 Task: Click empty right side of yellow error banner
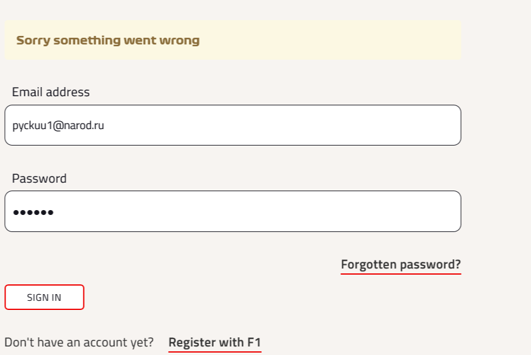click(x=365, y=41)
